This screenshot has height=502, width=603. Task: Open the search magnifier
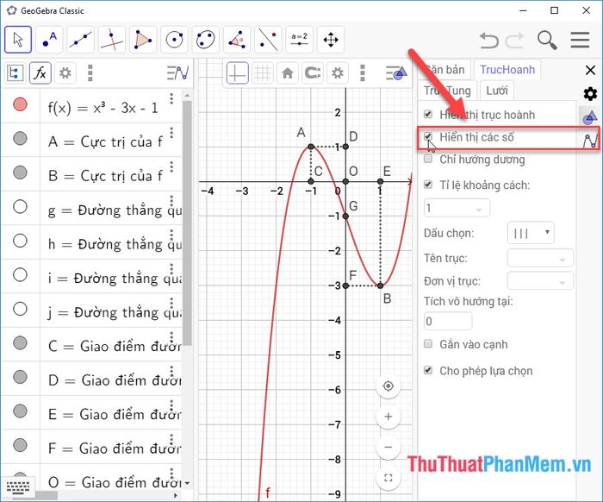547,40
